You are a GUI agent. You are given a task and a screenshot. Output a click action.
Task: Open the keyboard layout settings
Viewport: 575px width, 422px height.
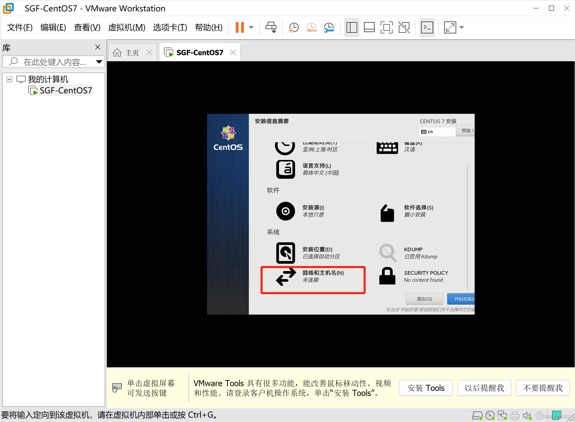point(399,148)
